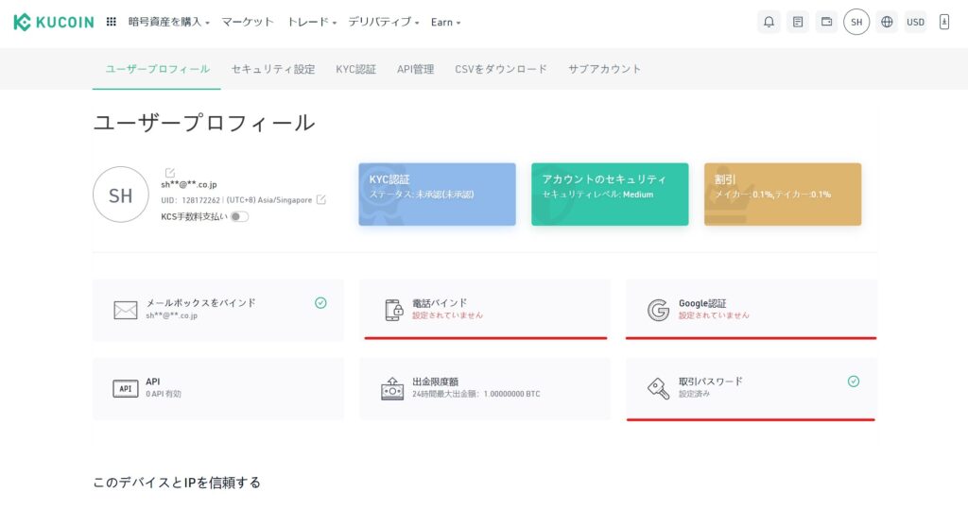Click the envelope mailbox icon
The width and height of the screenshot is (968, 509).
point(126,310)
